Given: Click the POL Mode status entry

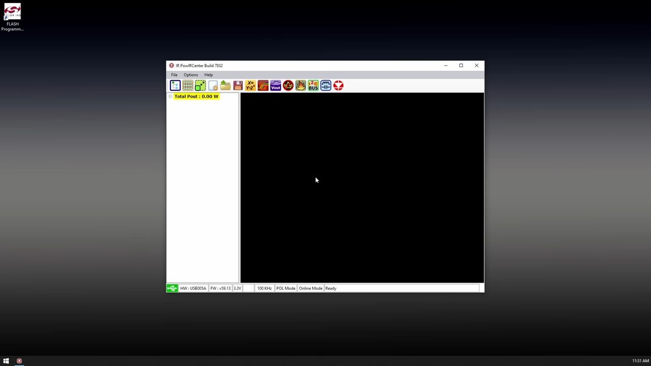Looking at the screenshot, I should (286, 288).
